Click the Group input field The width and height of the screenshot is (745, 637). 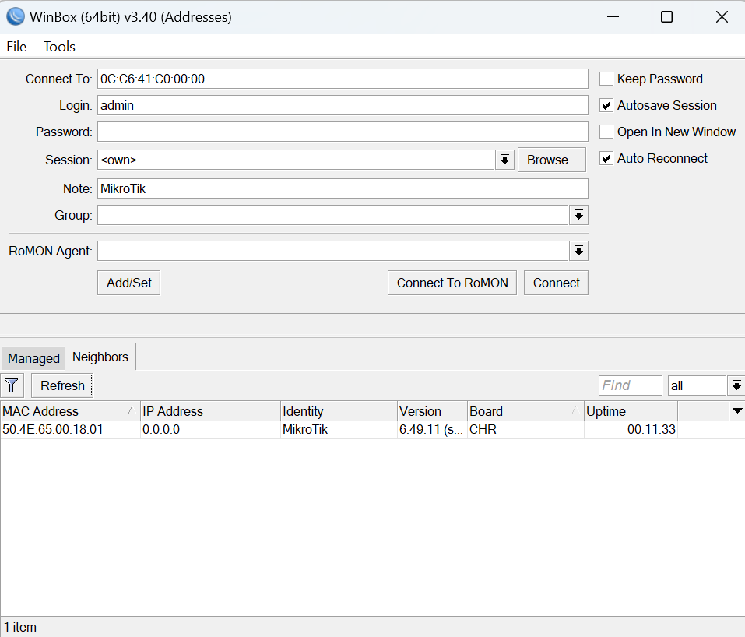(x=332, y=215)
